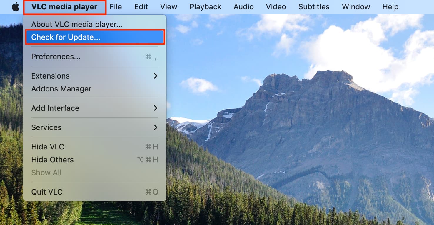Expand the Services submenu
434x225 pixels.
click(95, 127)
